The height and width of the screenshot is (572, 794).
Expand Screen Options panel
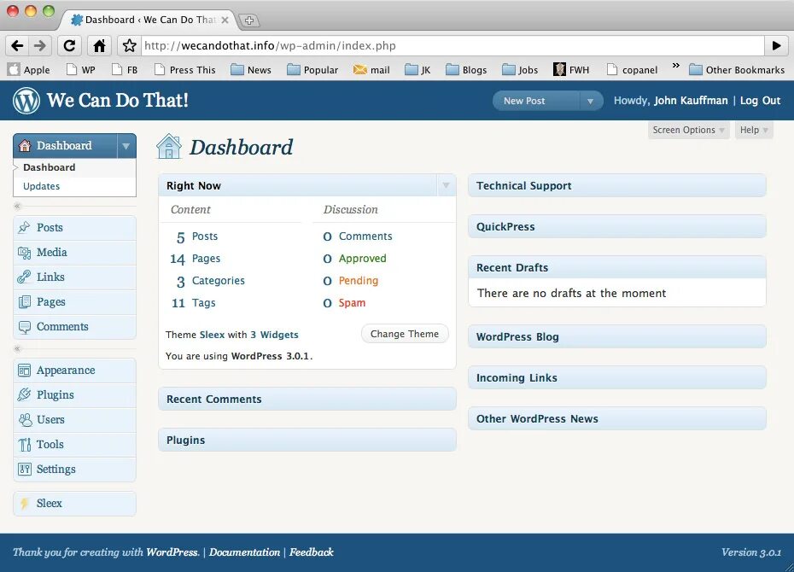coord(689,130)
